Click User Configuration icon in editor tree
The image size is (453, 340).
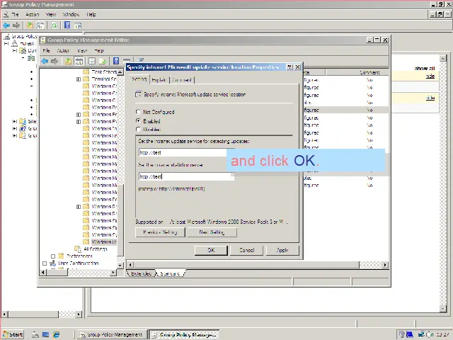52,263
